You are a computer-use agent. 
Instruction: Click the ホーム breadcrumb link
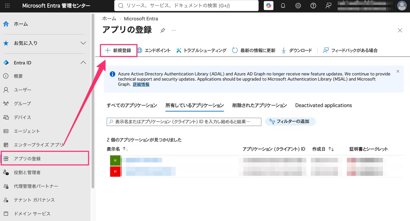click(x=109, y=19)
